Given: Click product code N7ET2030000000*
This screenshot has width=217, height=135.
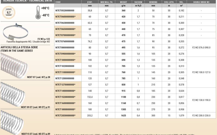Looking at the screenshot, I should [x=65, y=116].
